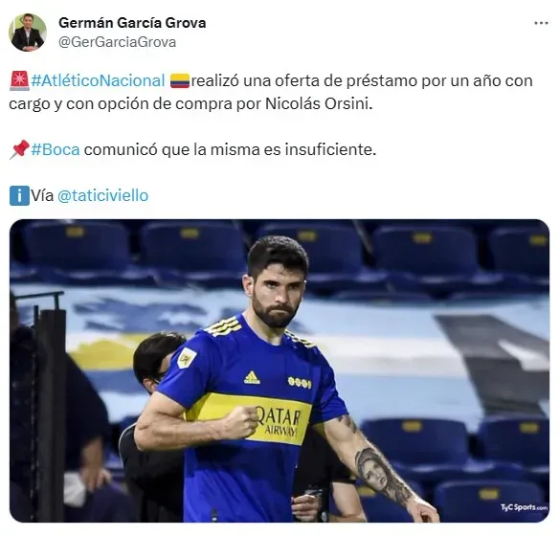This screenshot has height=536, width=560.
Task: Click the blue information emoji
Action: pos(19,195)
